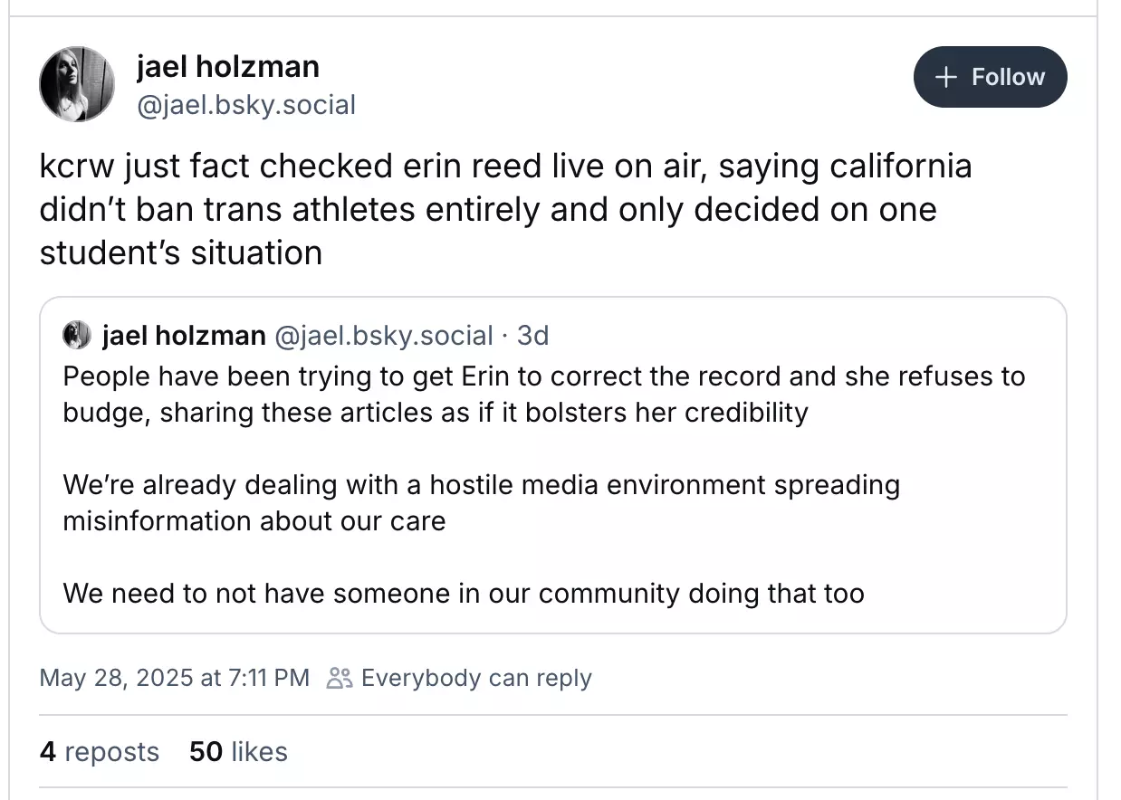Open the "May 28, 2025 at 7:11 PM" timestamp

pyautogui.click(x=174, y=678)
